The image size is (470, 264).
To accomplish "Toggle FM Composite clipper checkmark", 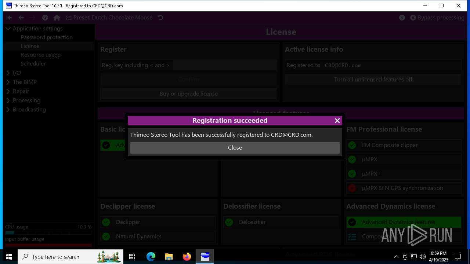I will point(352,145).
